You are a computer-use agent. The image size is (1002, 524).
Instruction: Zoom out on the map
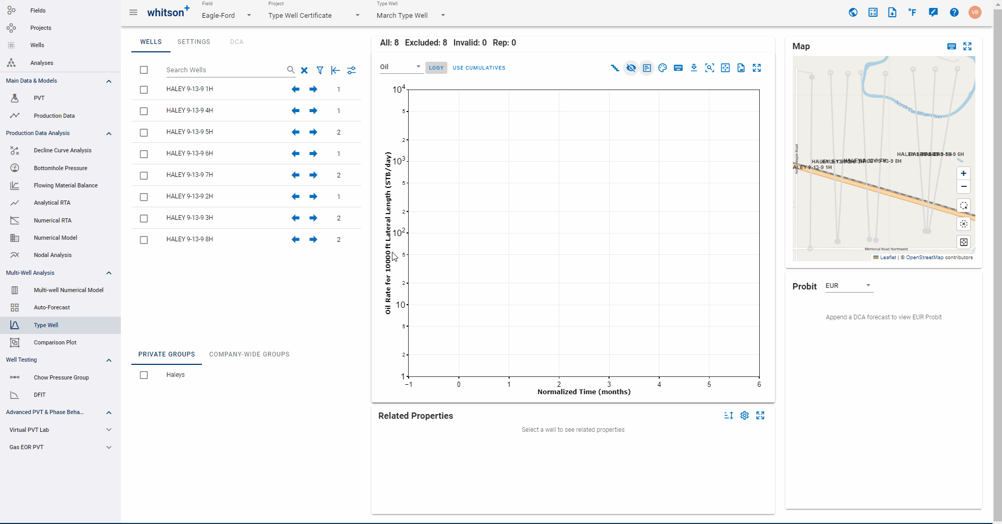click(963, 187)
